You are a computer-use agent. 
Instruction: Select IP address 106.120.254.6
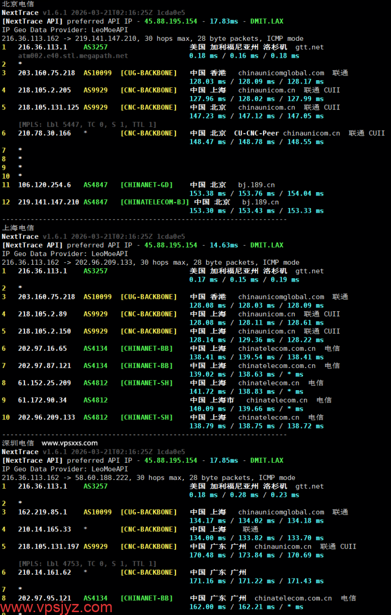pyautogui.click(x=44, y=185)
